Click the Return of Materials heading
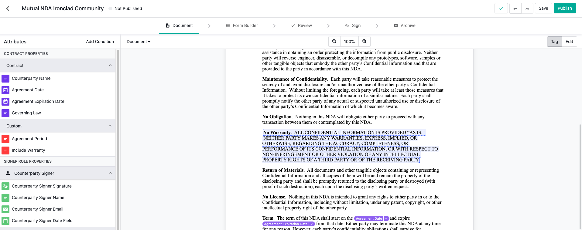 [x=283, y=170]
